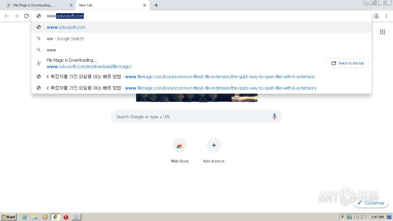The image size is (393, 221).
Task: Select the plain 'www' search suggestion
Action: [201, 50]
